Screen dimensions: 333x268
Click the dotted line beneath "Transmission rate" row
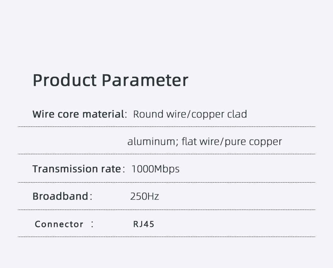pyautogui.click(x=166, y=183)
